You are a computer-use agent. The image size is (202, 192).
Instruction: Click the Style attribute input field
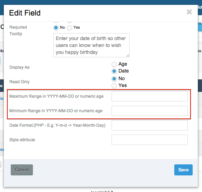(x=150, y=140)
